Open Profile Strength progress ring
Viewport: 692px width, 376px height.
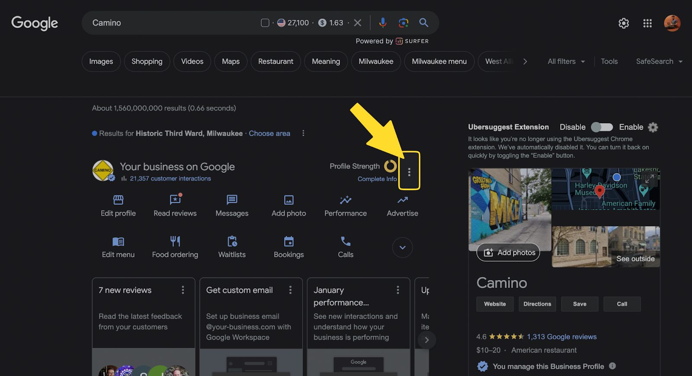pyautogui.click(x=391, y=166)
